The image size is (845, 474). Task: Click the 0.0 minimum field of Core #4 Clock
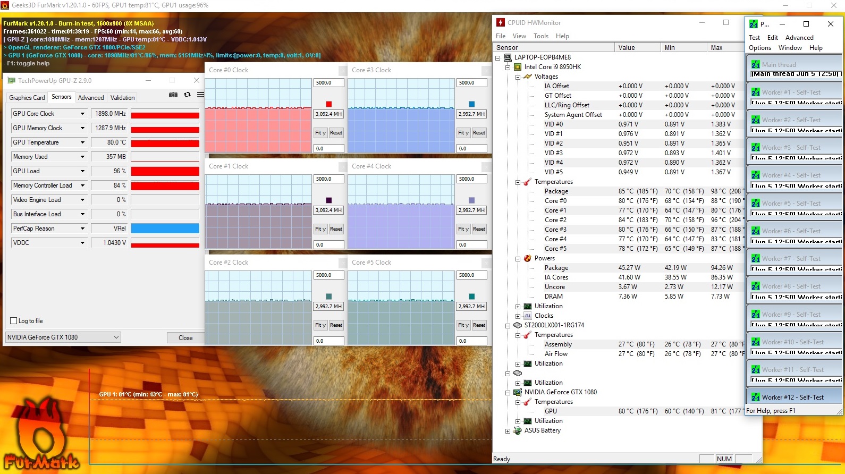click(472, 245)
